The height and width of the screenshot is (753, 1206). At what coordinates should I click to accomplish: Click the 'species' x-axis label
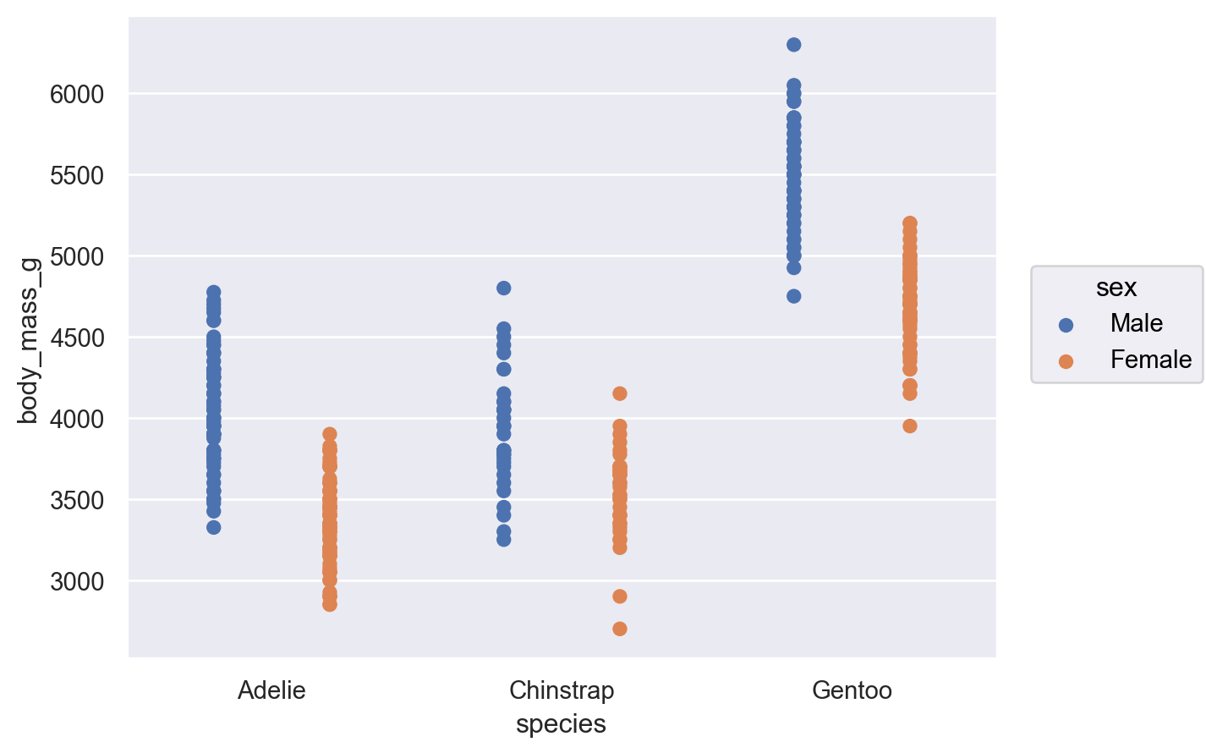561,724
